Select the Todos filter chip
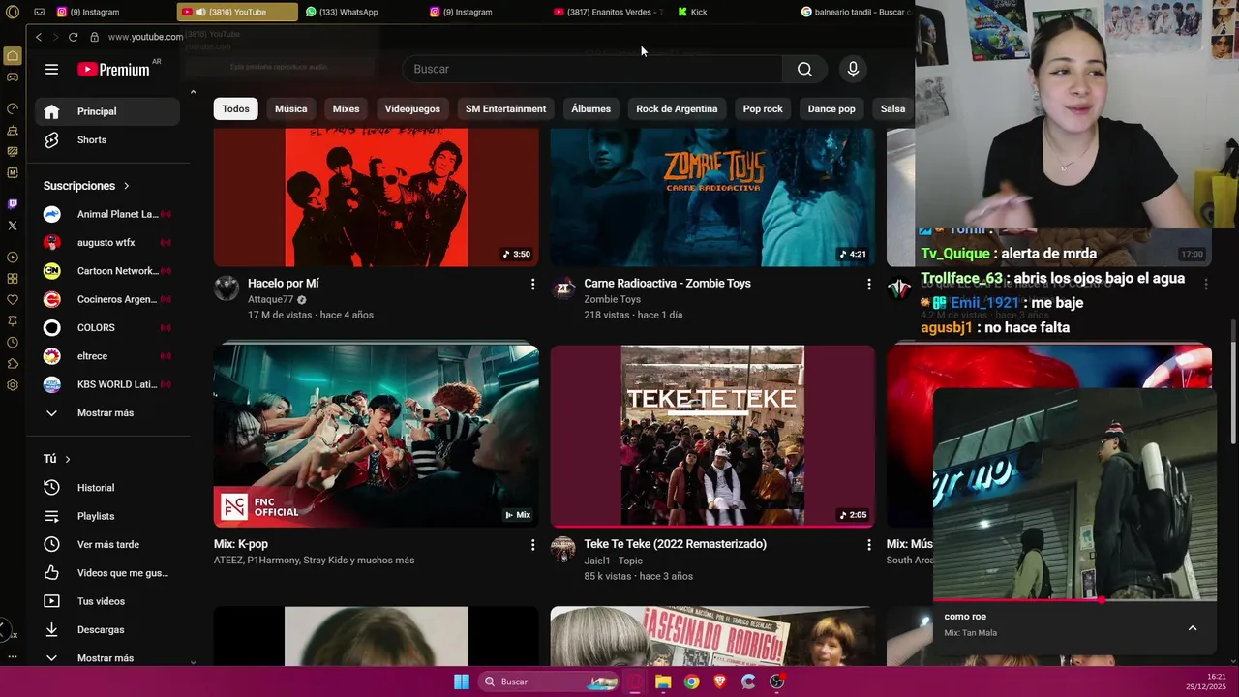 [235, 108]
